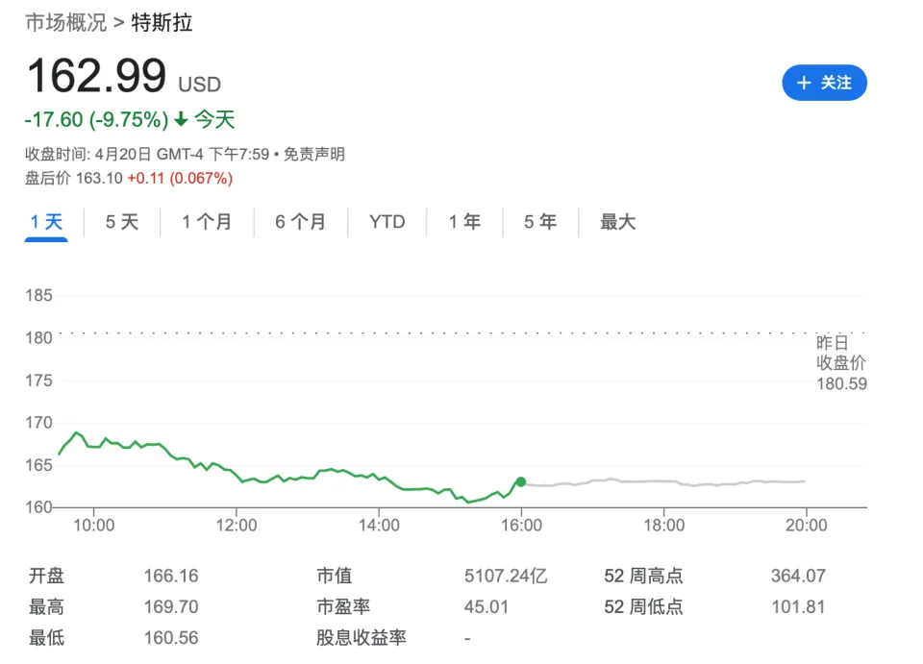Click the gray after-hours line near 18:00

(663, 480)
